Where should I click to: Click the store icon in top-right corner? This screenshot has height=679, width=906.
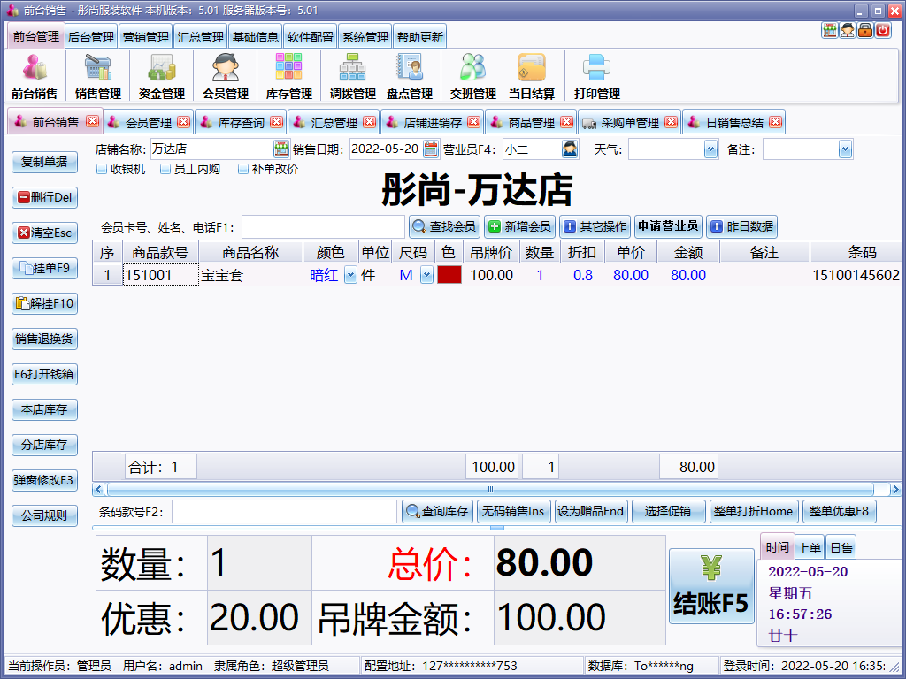[x=830, y=30]
